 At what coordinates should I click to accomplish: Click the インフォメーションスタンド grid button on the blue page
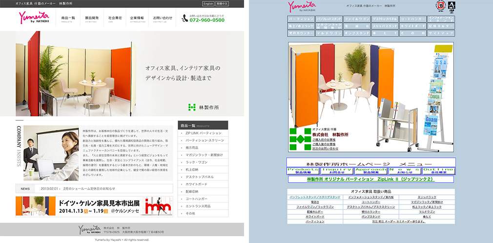pyautogui.click(x=441, y=19)
